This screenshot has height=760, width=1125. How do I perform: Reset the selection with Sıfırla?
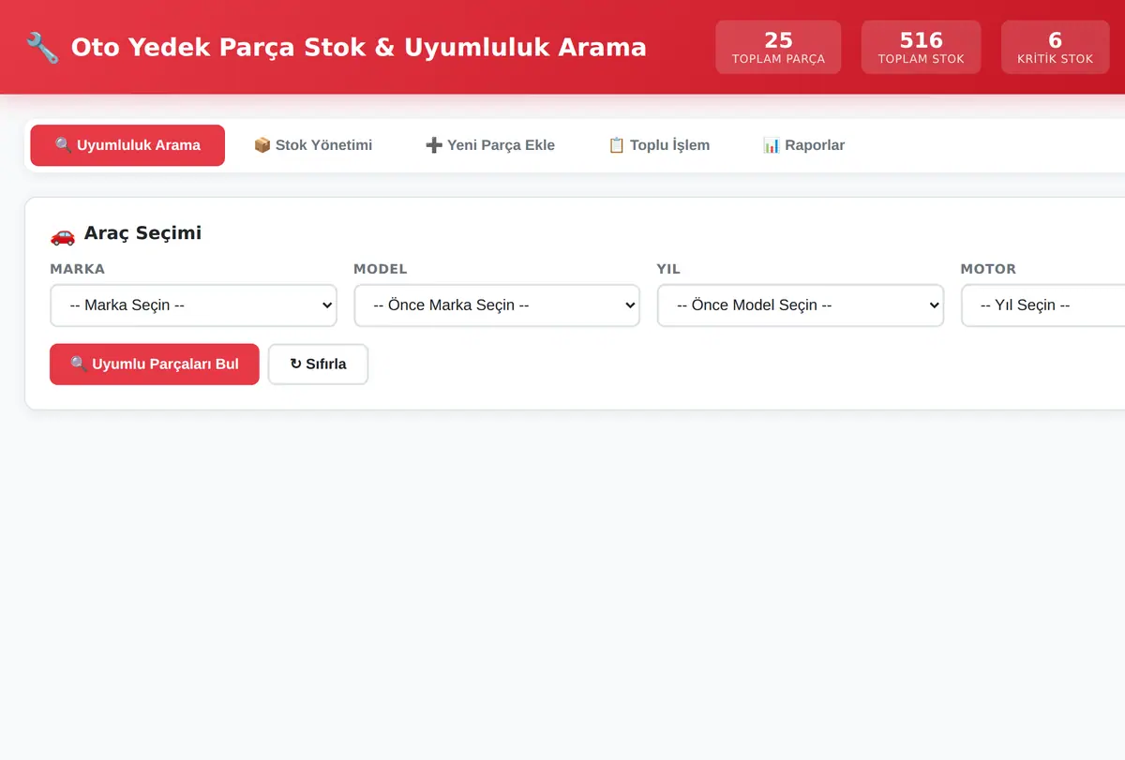tap(318, 364)
